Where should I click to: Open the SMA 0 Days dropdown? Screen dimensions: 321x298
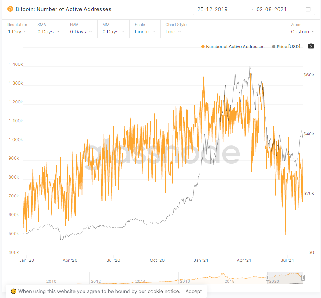tap(48, 28)
